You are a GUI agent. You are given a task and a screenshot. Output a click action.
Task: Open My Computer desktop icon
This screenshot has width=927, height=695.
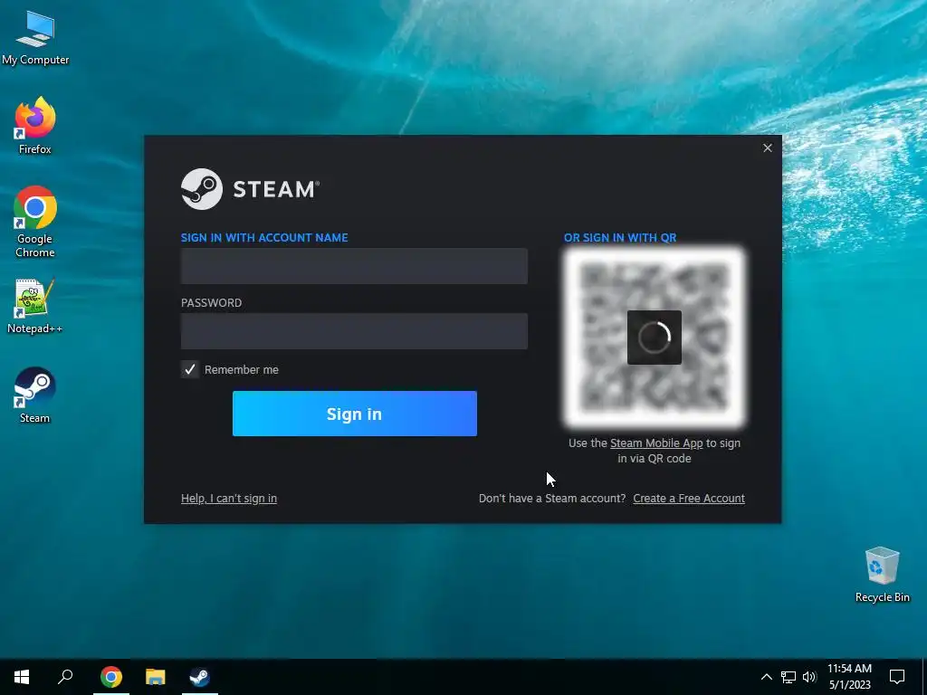35,38
